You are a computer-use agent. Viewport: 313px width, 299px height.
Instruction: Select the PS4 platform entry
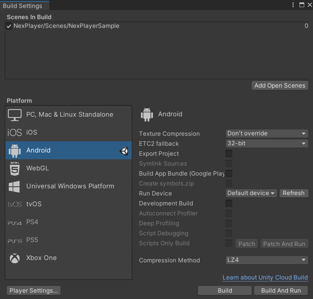(68, 222)
